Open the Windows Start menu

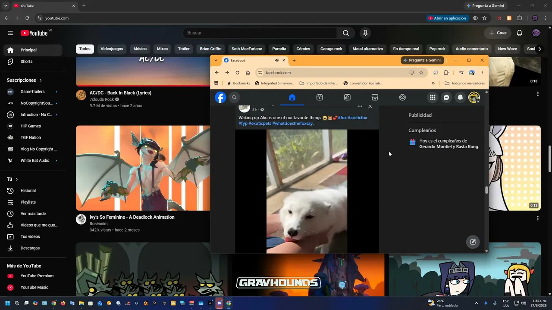(7, 303)
